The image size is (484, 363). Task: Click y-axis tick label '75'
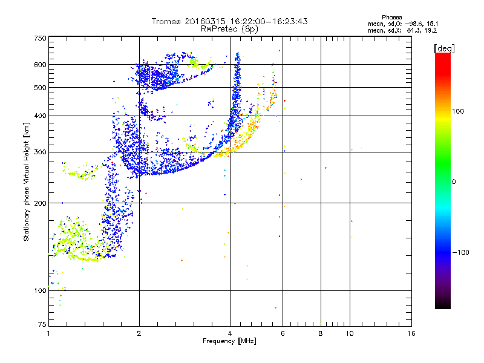tap(42, 324)
